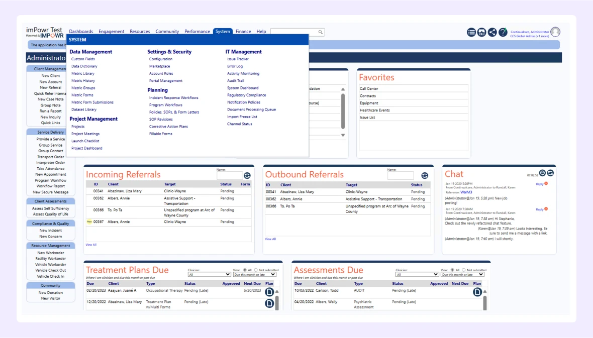This screenshot has width=593, height=338.
Task: Open the Finance menu
Action: coord(243,32)
